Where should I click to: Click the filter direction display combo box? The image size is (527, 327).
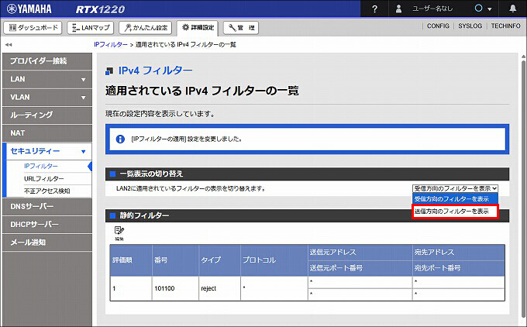click(455, 188)
